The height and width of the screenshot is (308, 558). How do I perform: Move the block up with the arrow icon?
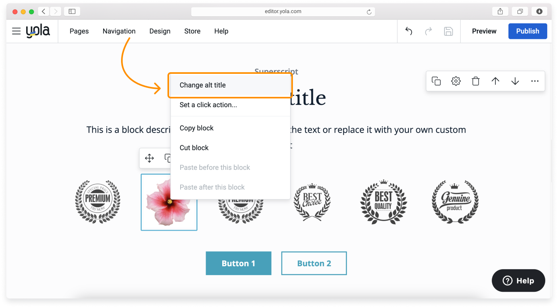pyautogui.click(x=495, y=81)
